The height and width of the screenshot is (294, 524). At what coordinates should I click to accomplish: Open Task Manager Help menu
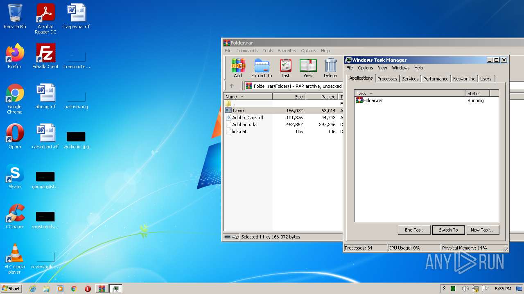[x=418, y=68]
